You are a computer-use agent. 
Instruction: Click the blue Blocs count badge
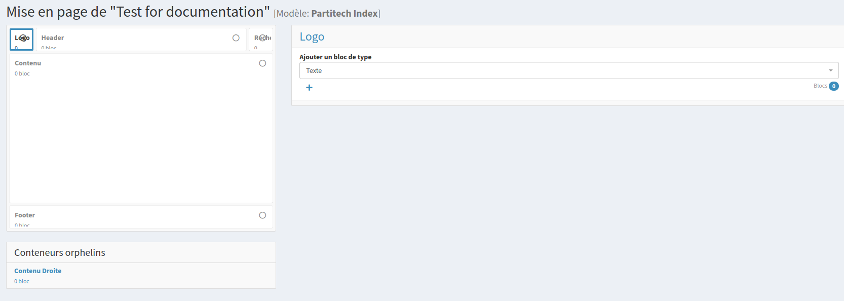pyautogui.click(x=833, y=86)
